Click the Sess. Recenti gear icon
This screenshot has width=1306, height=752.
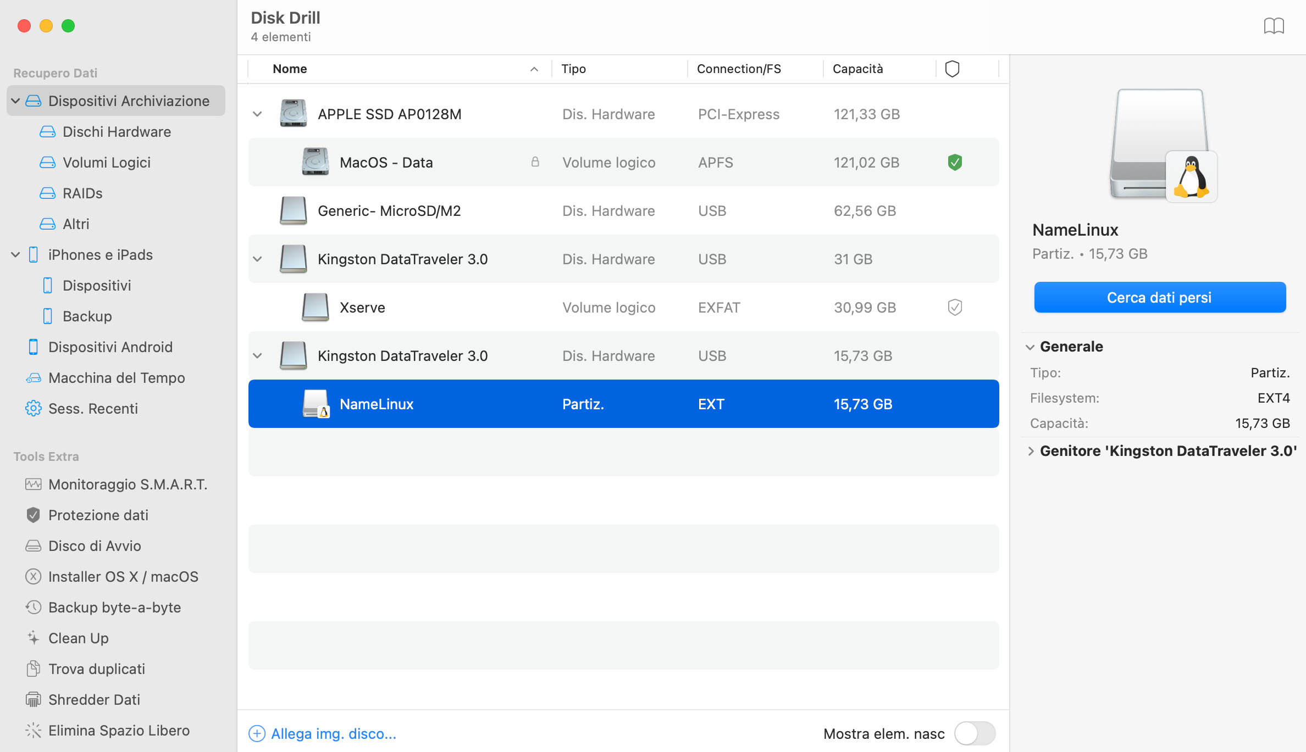pos(33,409)
